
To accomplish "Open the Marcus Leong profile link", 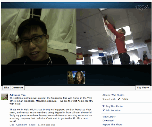I will [x=42, y=110].
